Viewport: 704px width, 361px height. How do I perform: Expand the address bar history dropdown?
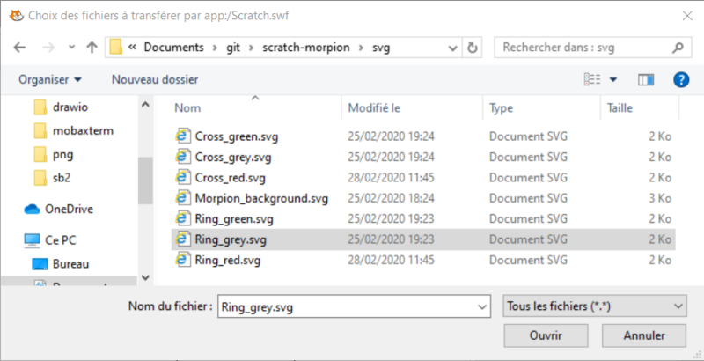point(452,48)
